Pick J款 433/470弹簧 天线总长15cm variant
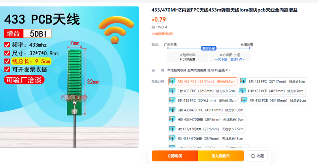The width and height of the screenshot is (318, 164). 207,138
